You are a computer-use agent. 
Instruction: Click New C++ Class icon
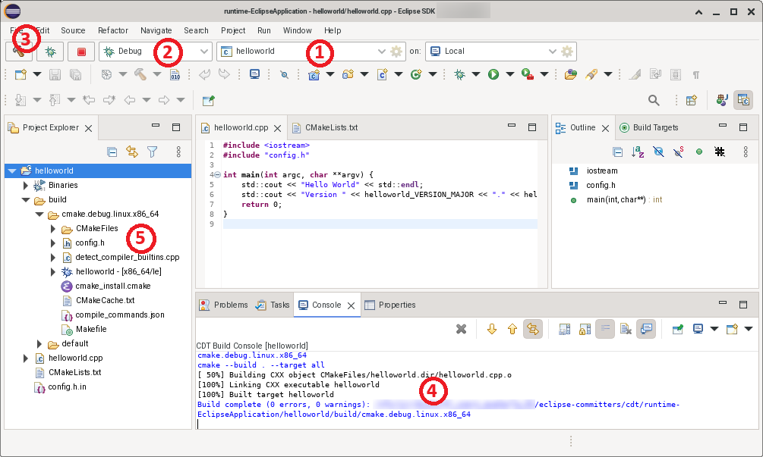pos(416,74)
